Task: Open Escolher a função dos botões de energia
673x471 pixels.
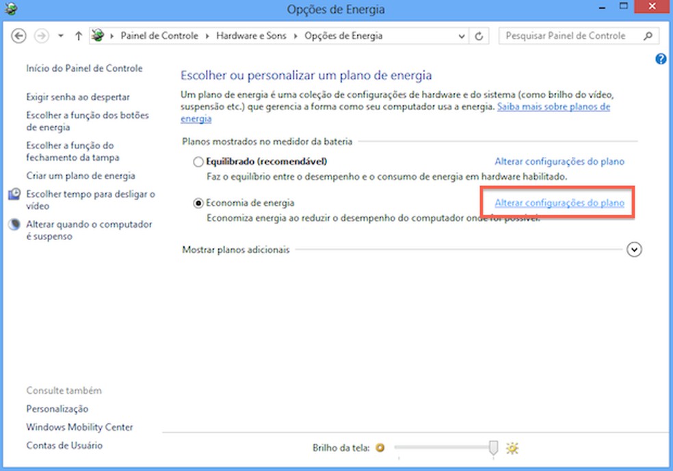Action: click(87, 121)
